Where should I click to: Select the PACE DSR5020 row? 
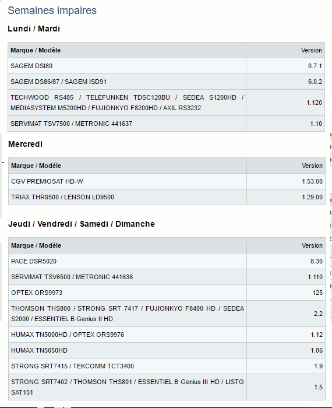[167, 261]
